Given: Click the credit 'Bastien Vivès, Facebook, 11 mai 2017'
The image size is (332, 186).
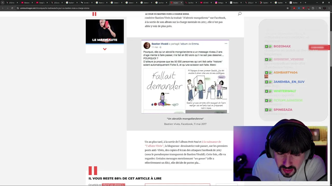Looking at the screenshot, I should coord(185,124).
